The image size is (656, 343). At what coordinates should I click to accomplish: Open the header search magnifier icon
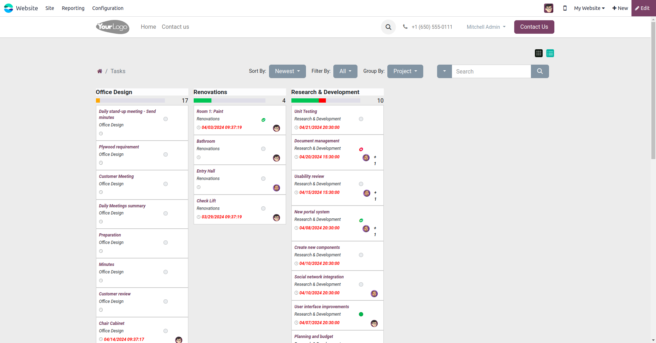[388, 27]
